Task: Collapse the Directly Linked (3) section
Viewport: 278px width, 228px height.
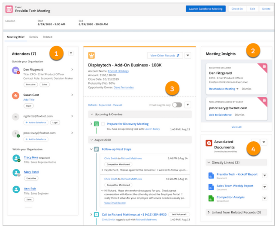Action: pos(208,162)
